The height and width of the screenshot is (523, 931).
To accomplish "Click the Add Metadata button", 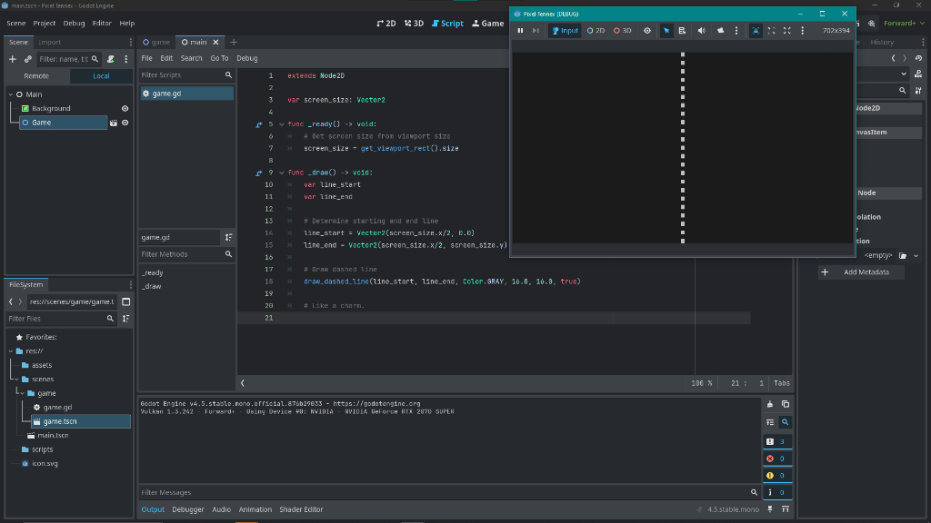I will point(860,272).
